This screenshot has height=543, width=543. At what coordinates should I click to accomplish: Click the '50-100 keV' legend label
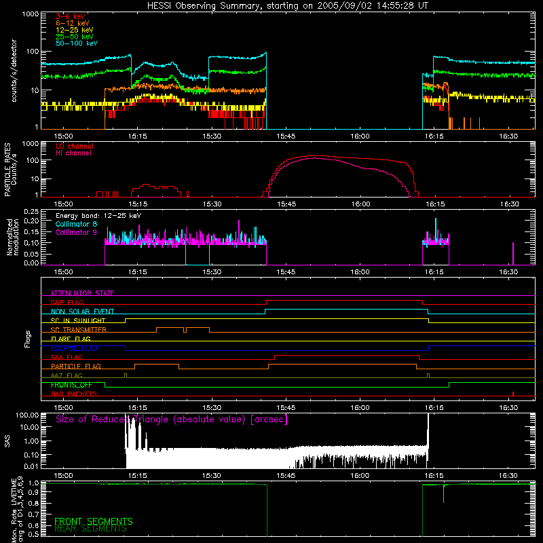[77, 43]
